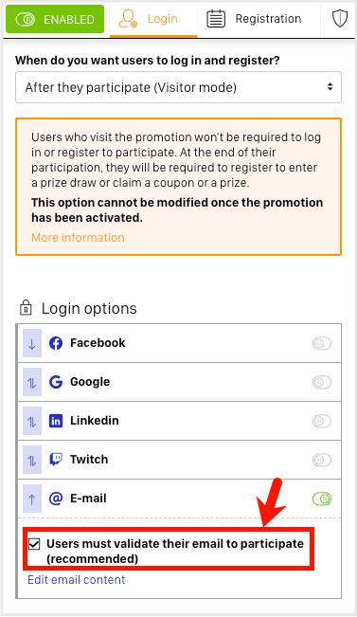The height and width of the screenshot is (617, 357).
Task: Click the Login options padlock icon
Action: click(x=26, y=308)
